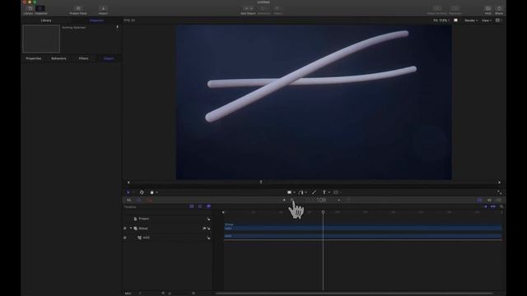Select the Rectangle Mask tool
527x296 pixels.
[336, 192]
